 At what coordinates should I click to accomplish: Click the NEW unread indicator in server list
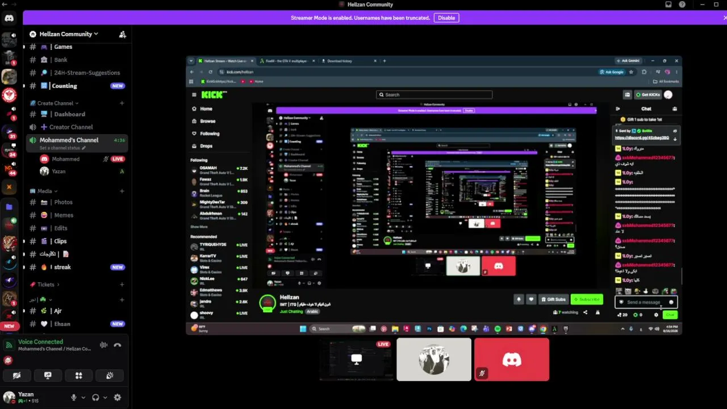(9, 326)
